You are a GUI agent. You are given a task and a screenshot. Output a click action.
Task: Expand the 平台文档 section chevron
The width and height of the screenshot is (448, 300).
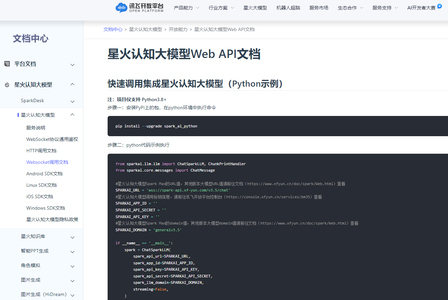[73, 65]
